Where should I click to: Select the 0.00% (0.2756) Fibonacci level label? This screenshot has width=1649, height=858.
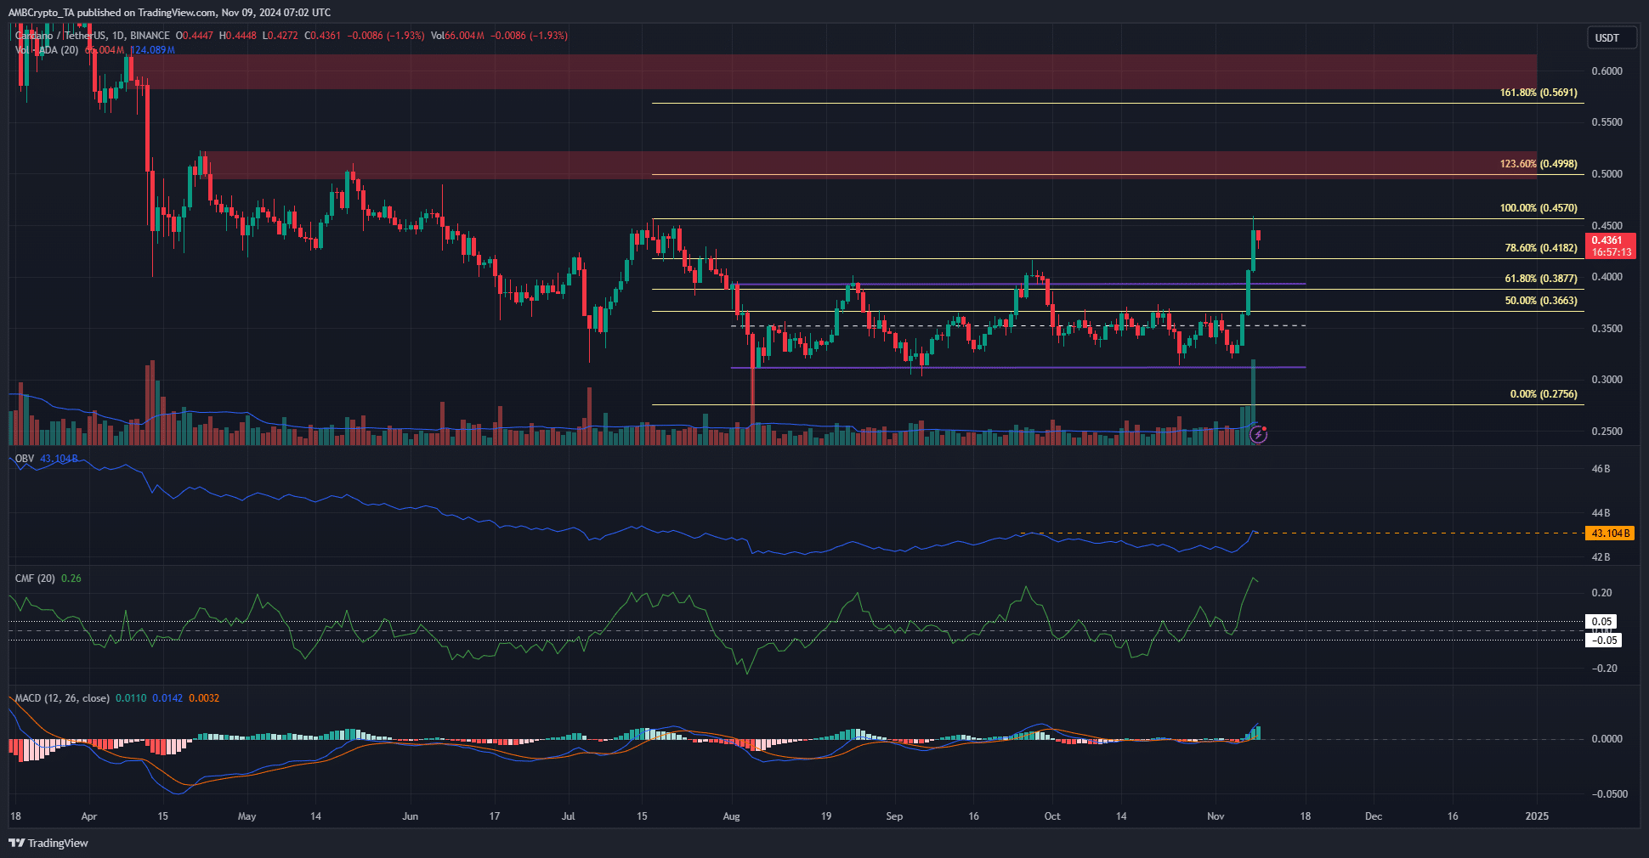click(x=1543, y=394)
